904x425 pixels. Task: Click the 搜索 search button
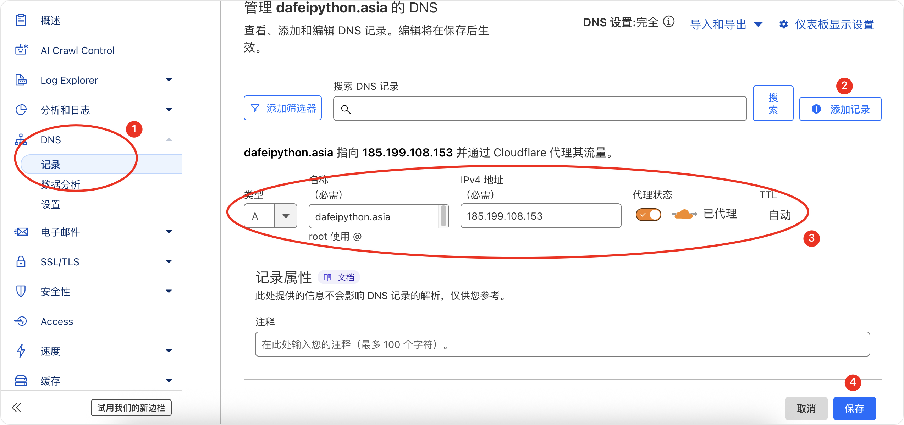pyautogui.click(x=773, y=103)
